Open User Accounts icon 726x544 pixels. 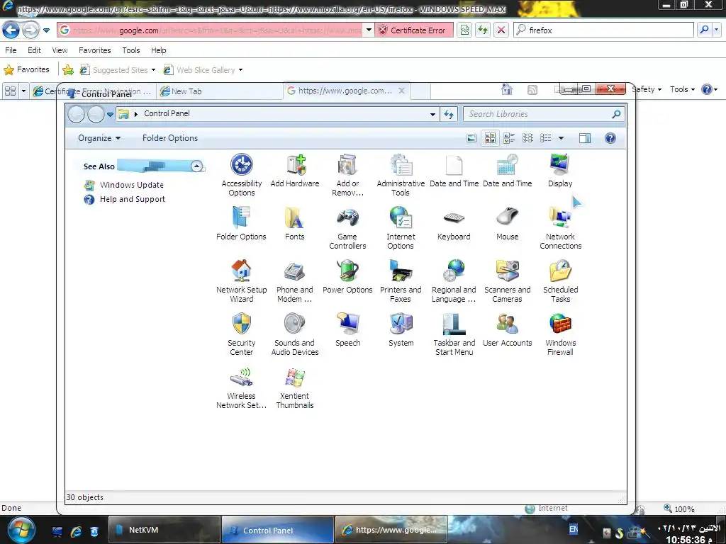point(507,330)
